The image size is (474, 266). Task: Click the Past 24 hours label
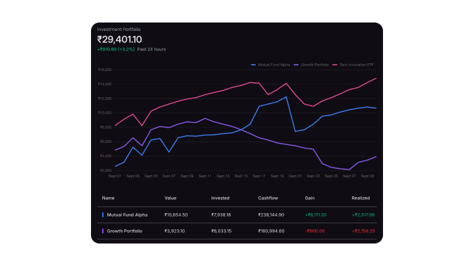point(152,49)
